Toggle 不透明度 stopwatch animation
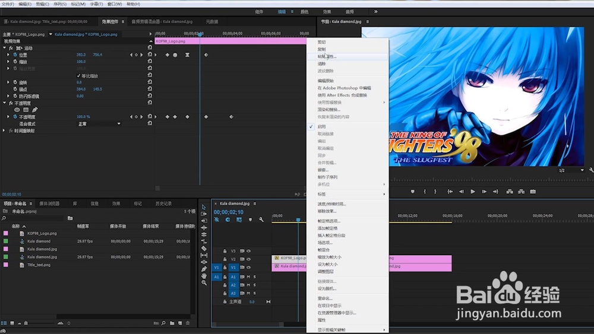This screenshot has width=594, height=334. [x=15, y=117]
